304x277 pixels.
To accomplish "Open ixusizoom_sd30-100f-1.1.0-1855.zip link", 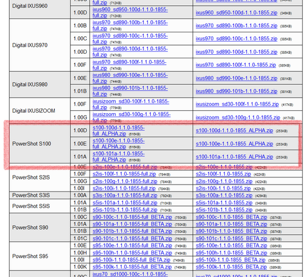I will point(237,104).
